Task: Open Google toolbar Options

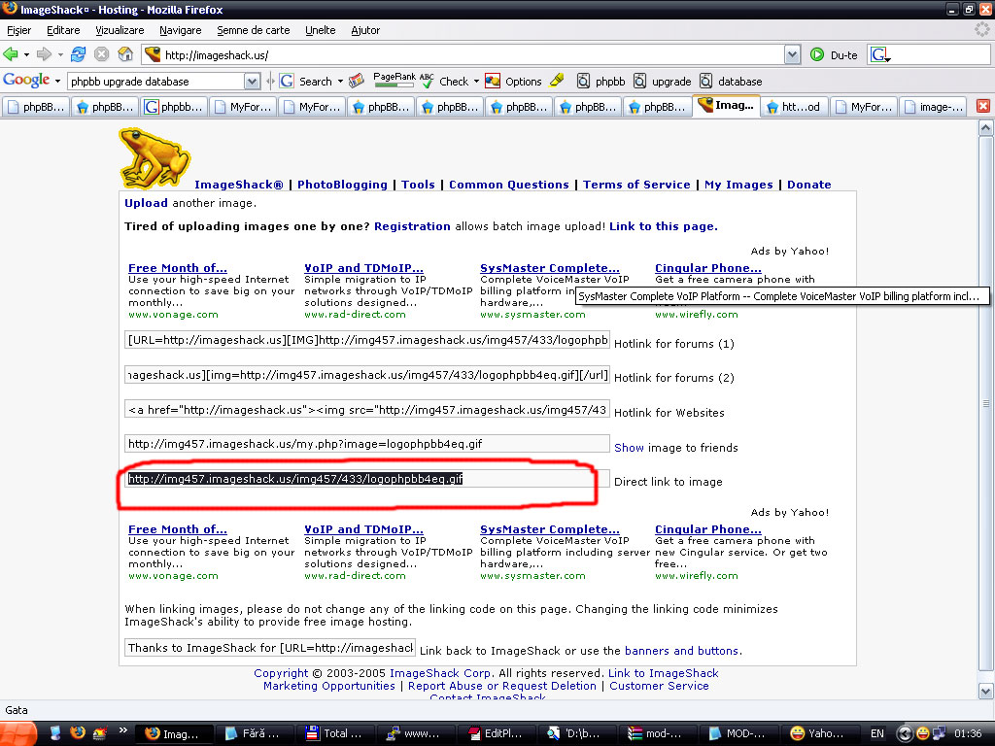Action: [513, 82]
